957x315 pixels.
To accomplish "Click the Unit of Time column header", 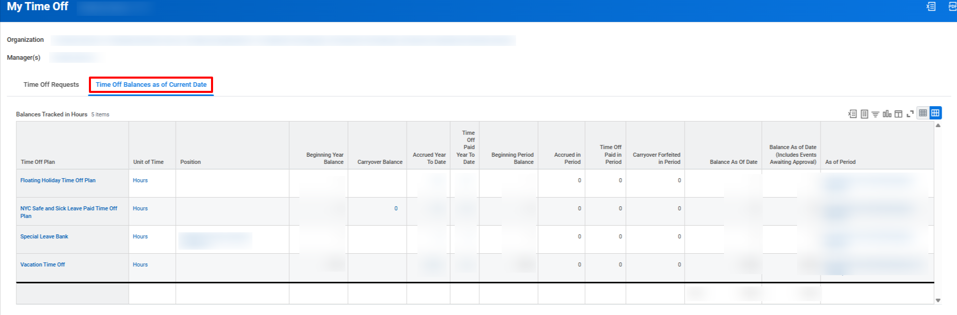I will [152, 146].
